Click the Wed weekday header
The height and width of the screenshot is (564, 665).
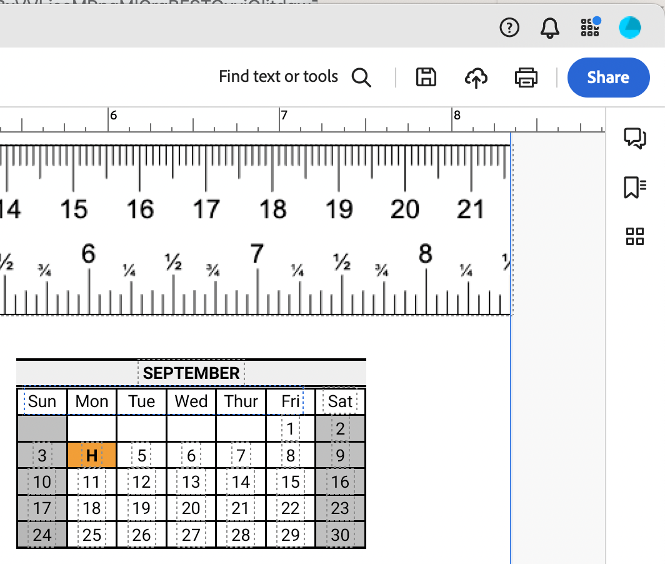[191, 401]
